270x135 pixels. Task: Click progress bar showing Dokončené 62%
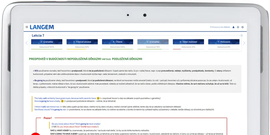[82, 49]
